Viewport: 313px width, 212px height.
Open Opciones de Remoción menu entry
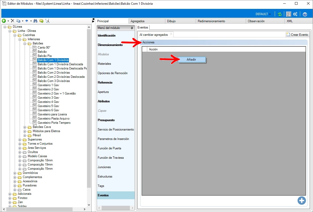[113, 73]
